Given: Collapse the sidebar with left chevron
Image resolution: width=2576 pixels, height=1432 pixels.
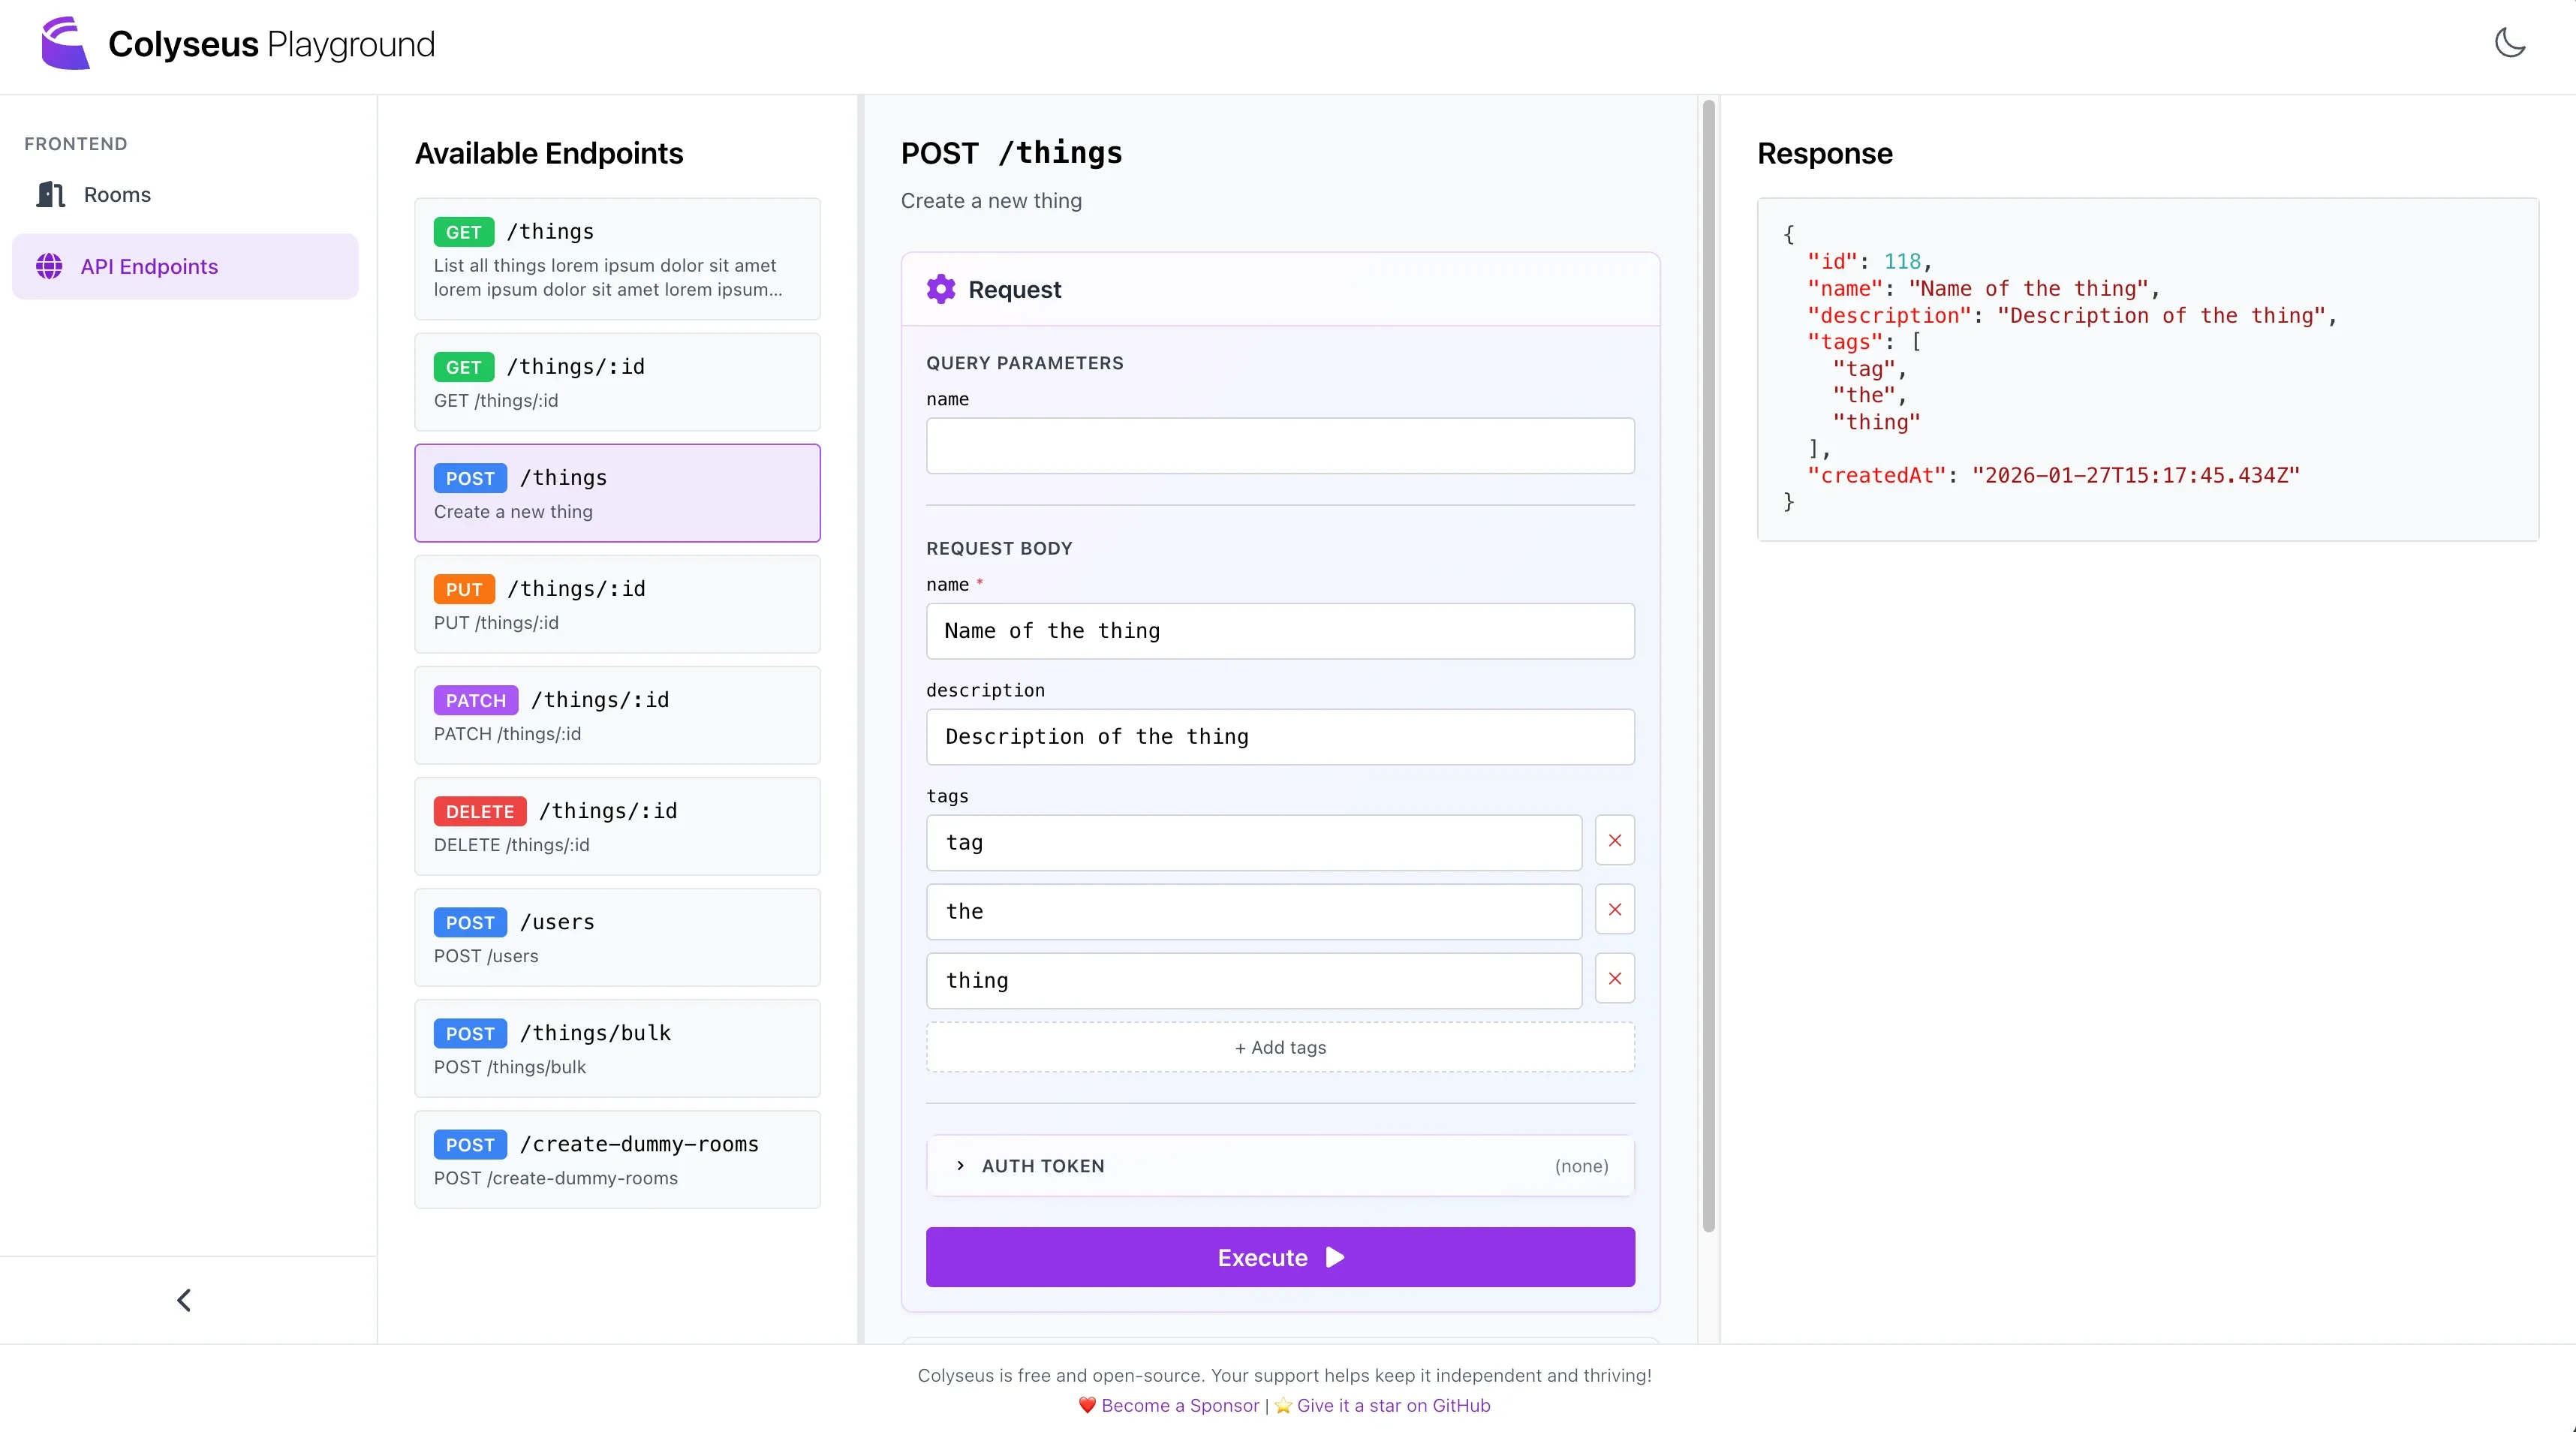Looking at the screenshot, I should coord(184,1300).
